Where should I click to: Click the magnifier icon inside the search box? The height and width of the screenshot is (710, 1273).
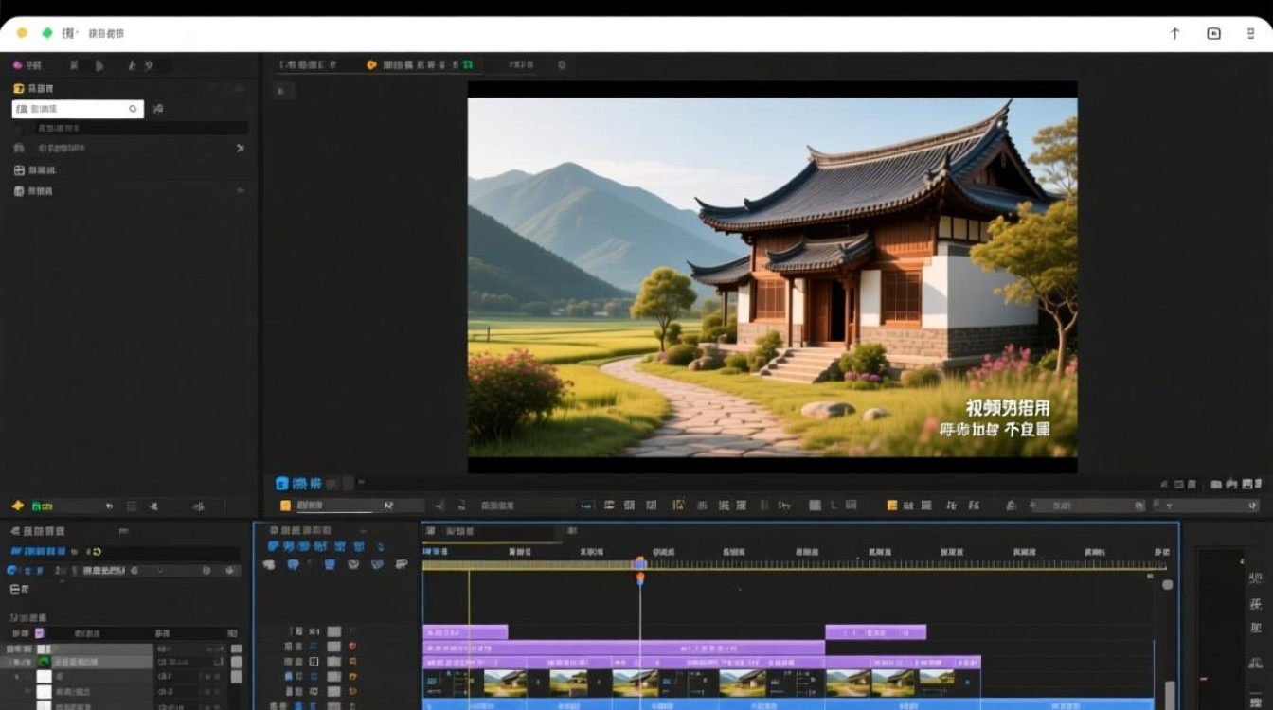click(x=133, y=109)
